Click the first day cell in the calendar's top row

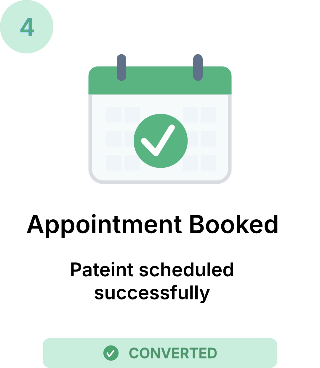pyautogui.click(x=114, y=115)
